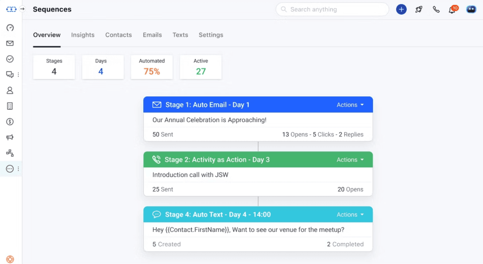Start a call with the phone icon
The image size is (483, 264).
coord(436,9)
